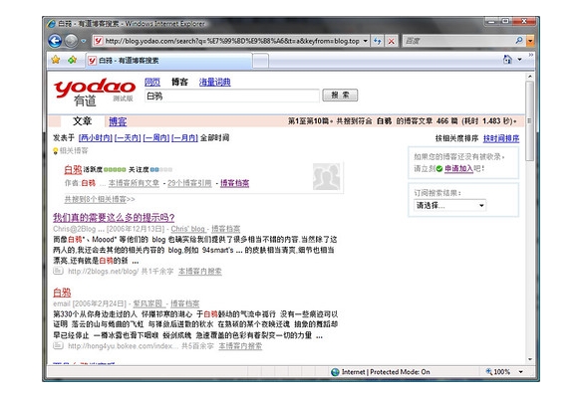
Task: Open the 请选择 subscription dropdown
Action: 449,205
